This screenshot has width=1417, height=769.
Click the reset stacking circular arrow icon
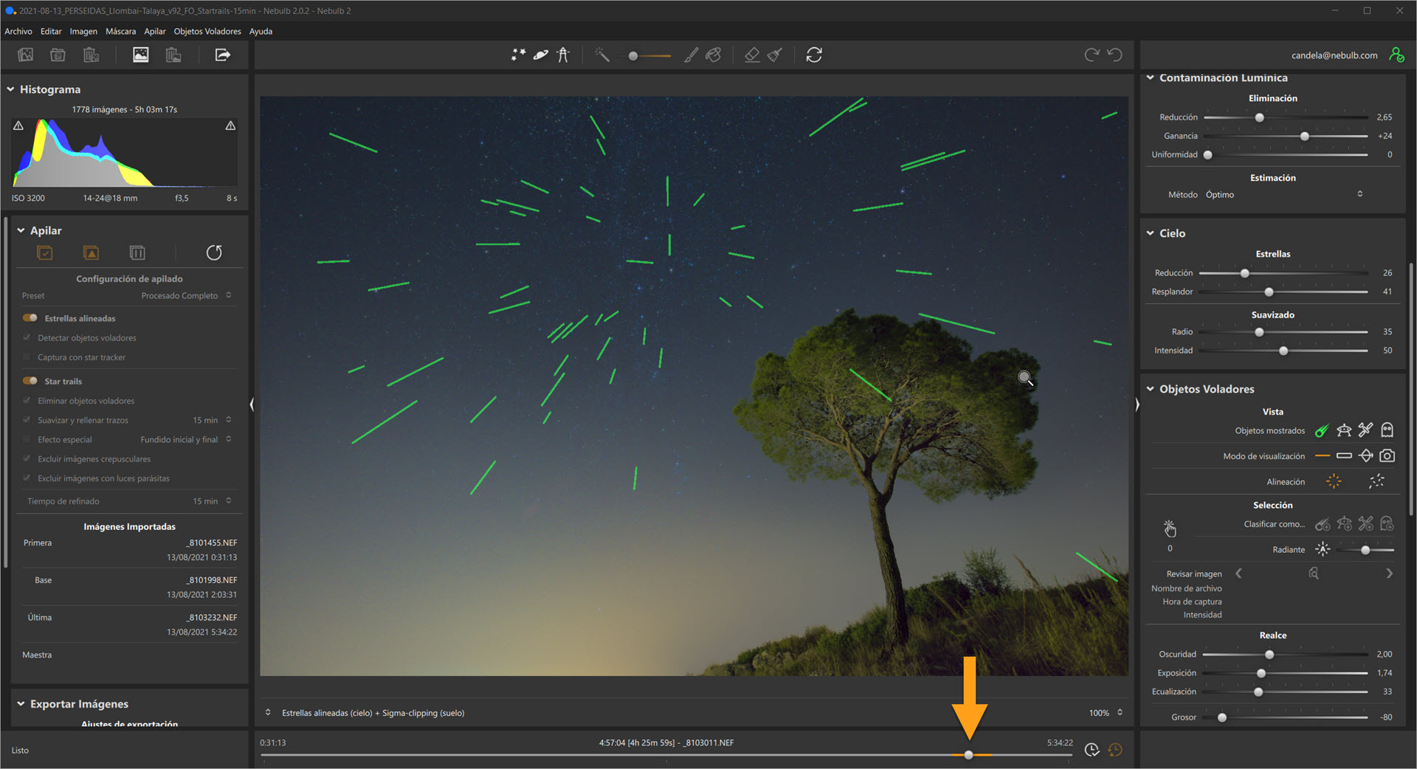coord(214,253)
